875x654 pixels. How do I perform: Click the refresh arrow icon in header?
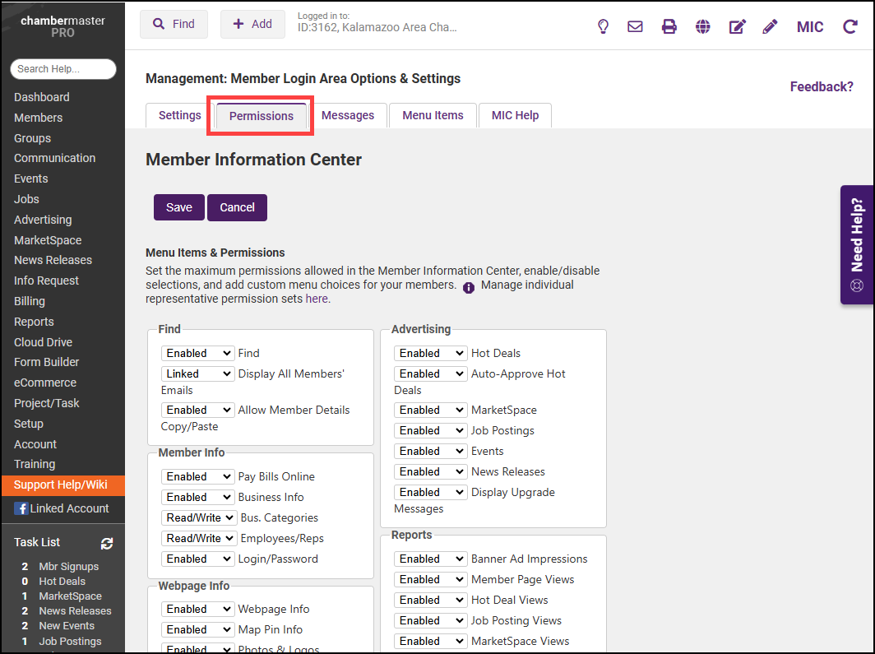(x=850, y=26)
